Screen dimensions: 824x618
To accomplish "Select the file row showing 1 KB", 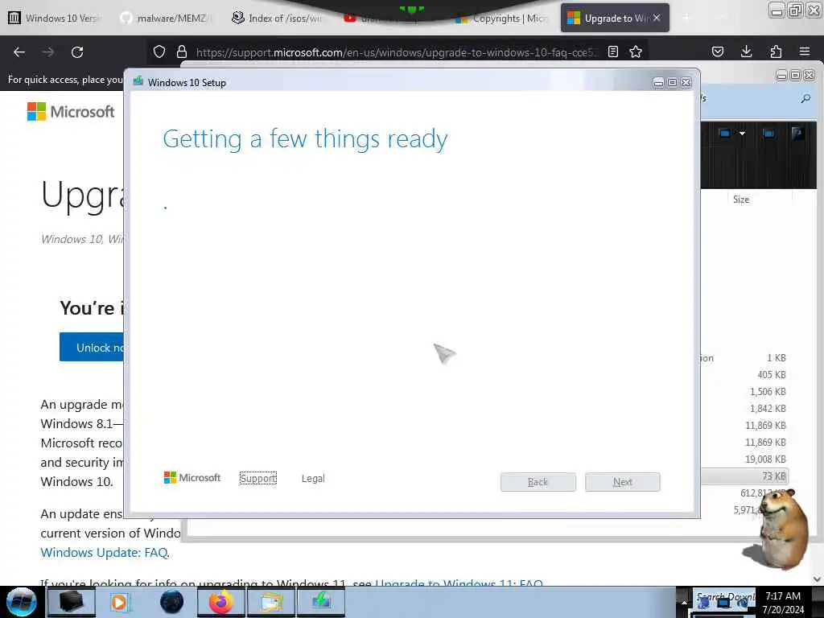I will 744,358.
